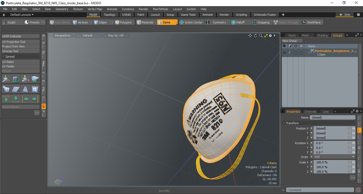Viewport: 363px width, 194px height.
Task: Collapse the Transform section
Action: (284, 123)
